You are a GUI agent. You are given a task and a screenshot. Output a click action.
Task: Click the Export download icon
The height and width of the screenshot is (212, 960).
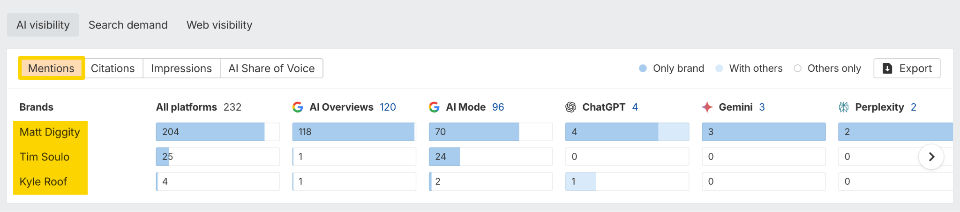887,68
